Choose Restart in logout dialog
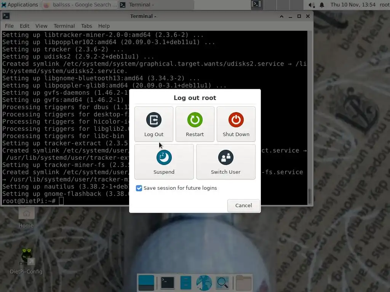Viewport: 390px width, 292px height. [x=195, y=124]
